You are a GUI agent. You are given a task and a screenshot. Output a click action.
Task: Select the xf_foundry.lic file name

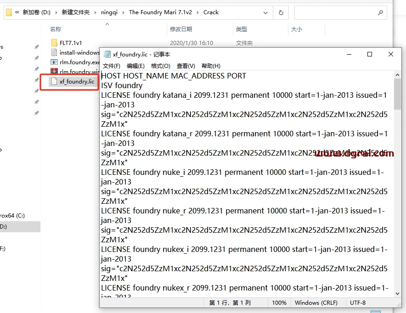pyautogui.click(x=77, y=82)
